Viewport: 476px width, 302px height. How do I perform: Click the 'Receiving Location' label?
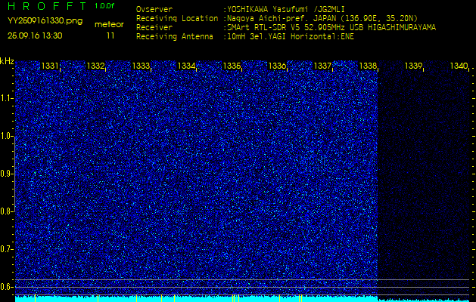click(177, 18)
